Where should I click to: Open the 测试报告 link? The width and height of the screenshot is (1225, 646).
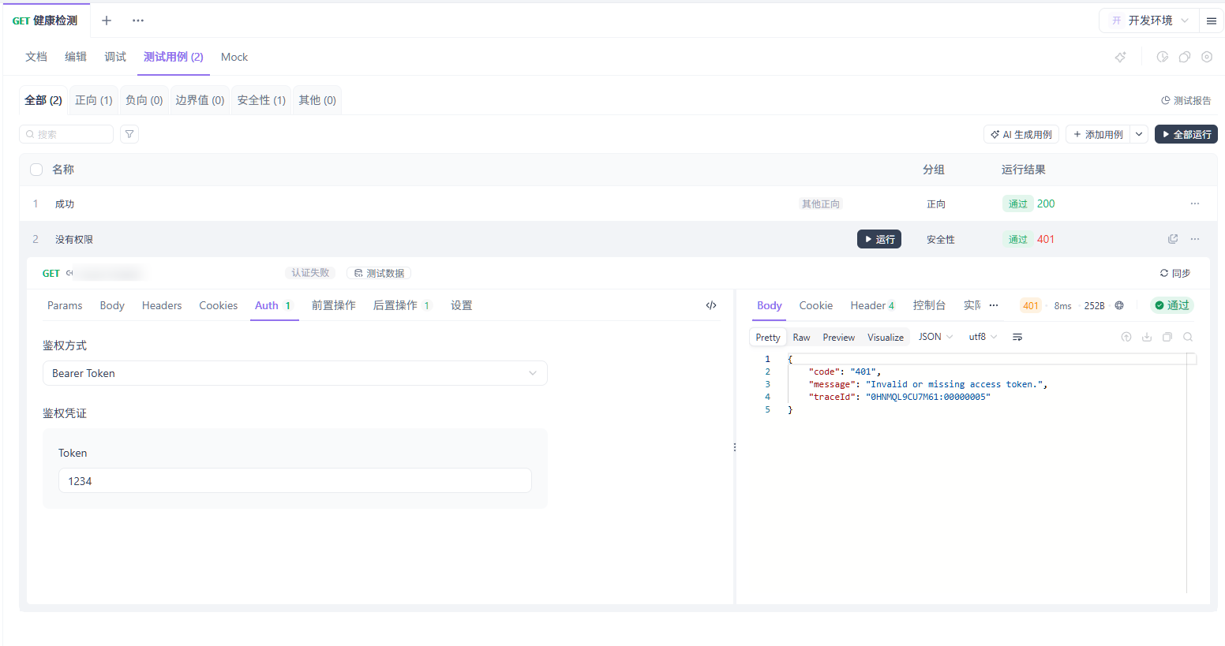1186,100
